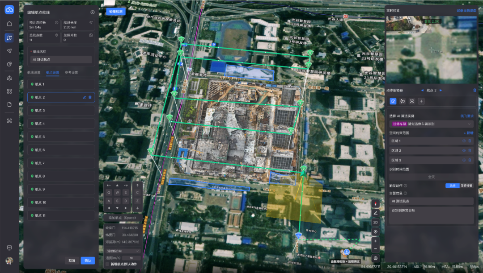This screenshot has height=273, width=483.
Task: Switch to the 航线设置 tab
Action: click(34, 72)
